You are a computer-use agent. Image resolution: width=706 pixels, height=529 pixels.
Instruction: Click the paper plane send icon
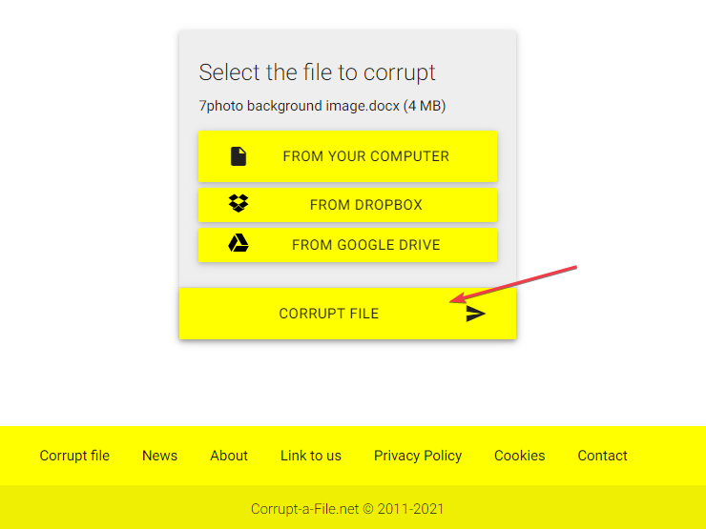pos(476,314)
